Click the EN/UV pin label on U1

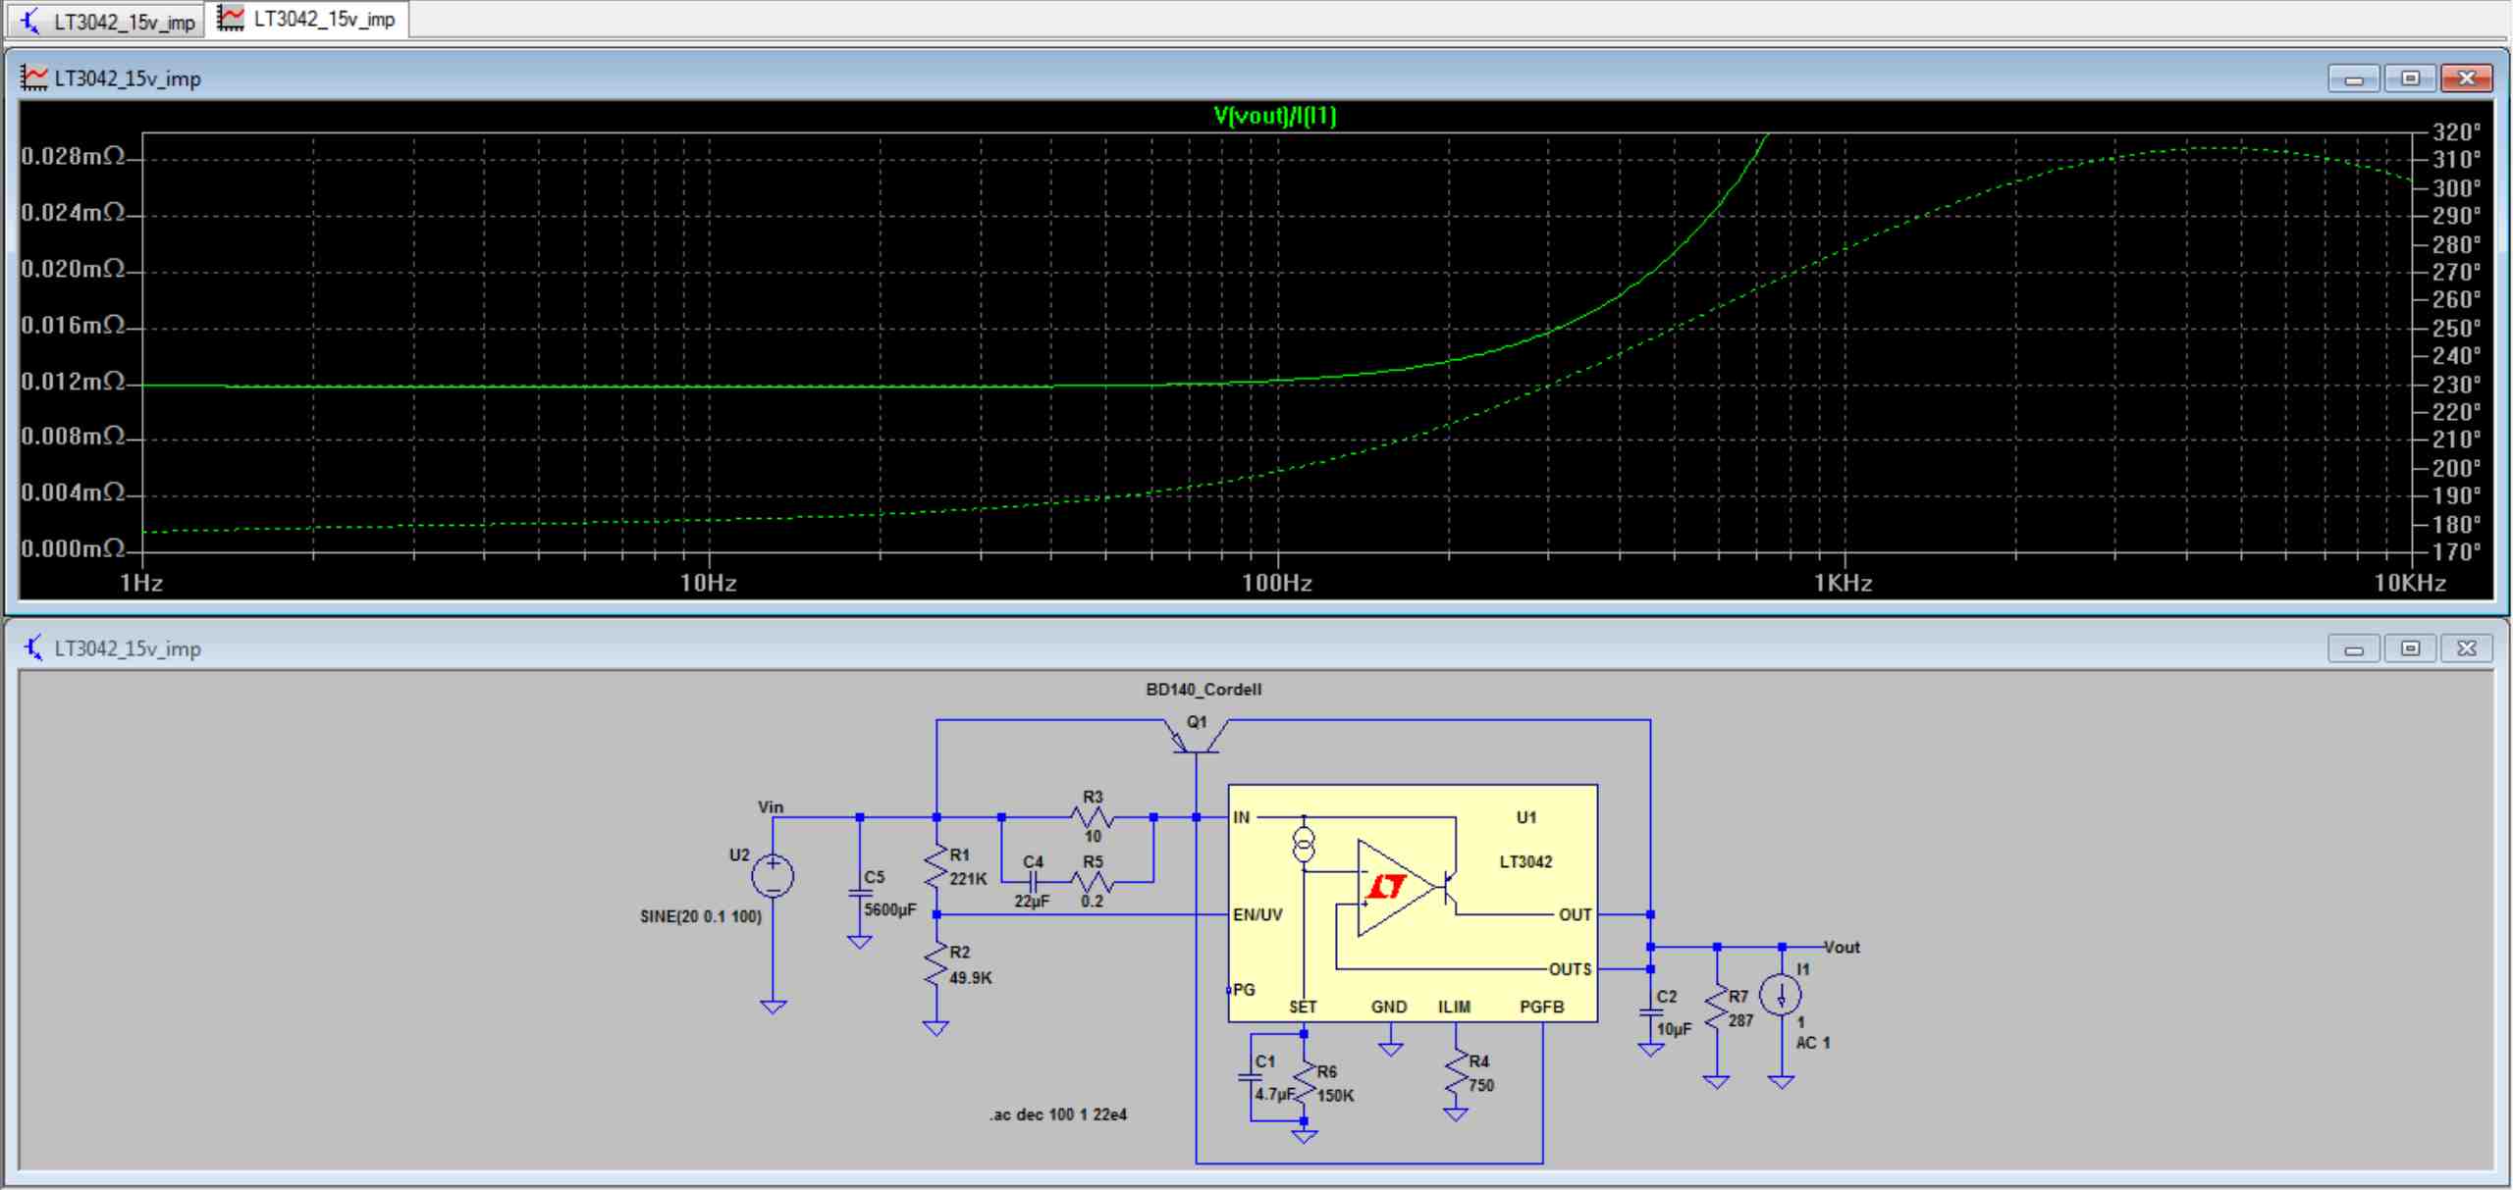point(1257,914)
